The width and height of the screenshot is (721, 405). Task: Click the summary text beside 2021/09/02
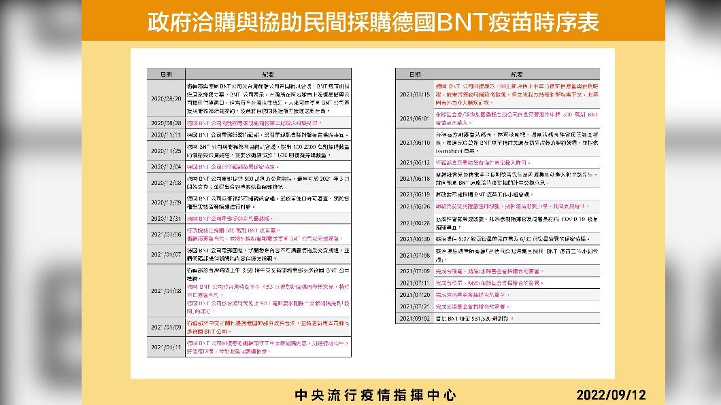point(474,318)
